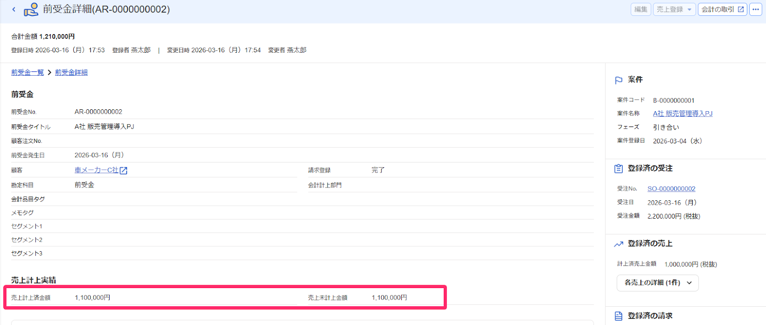The image size is (766, 325).
Task: Click the trend chart icon beside 登録済の売上
Action: click(x=619, y=244)
